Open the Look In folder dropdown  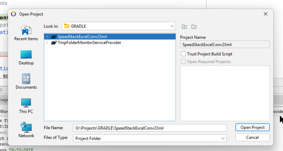point(172,26)
